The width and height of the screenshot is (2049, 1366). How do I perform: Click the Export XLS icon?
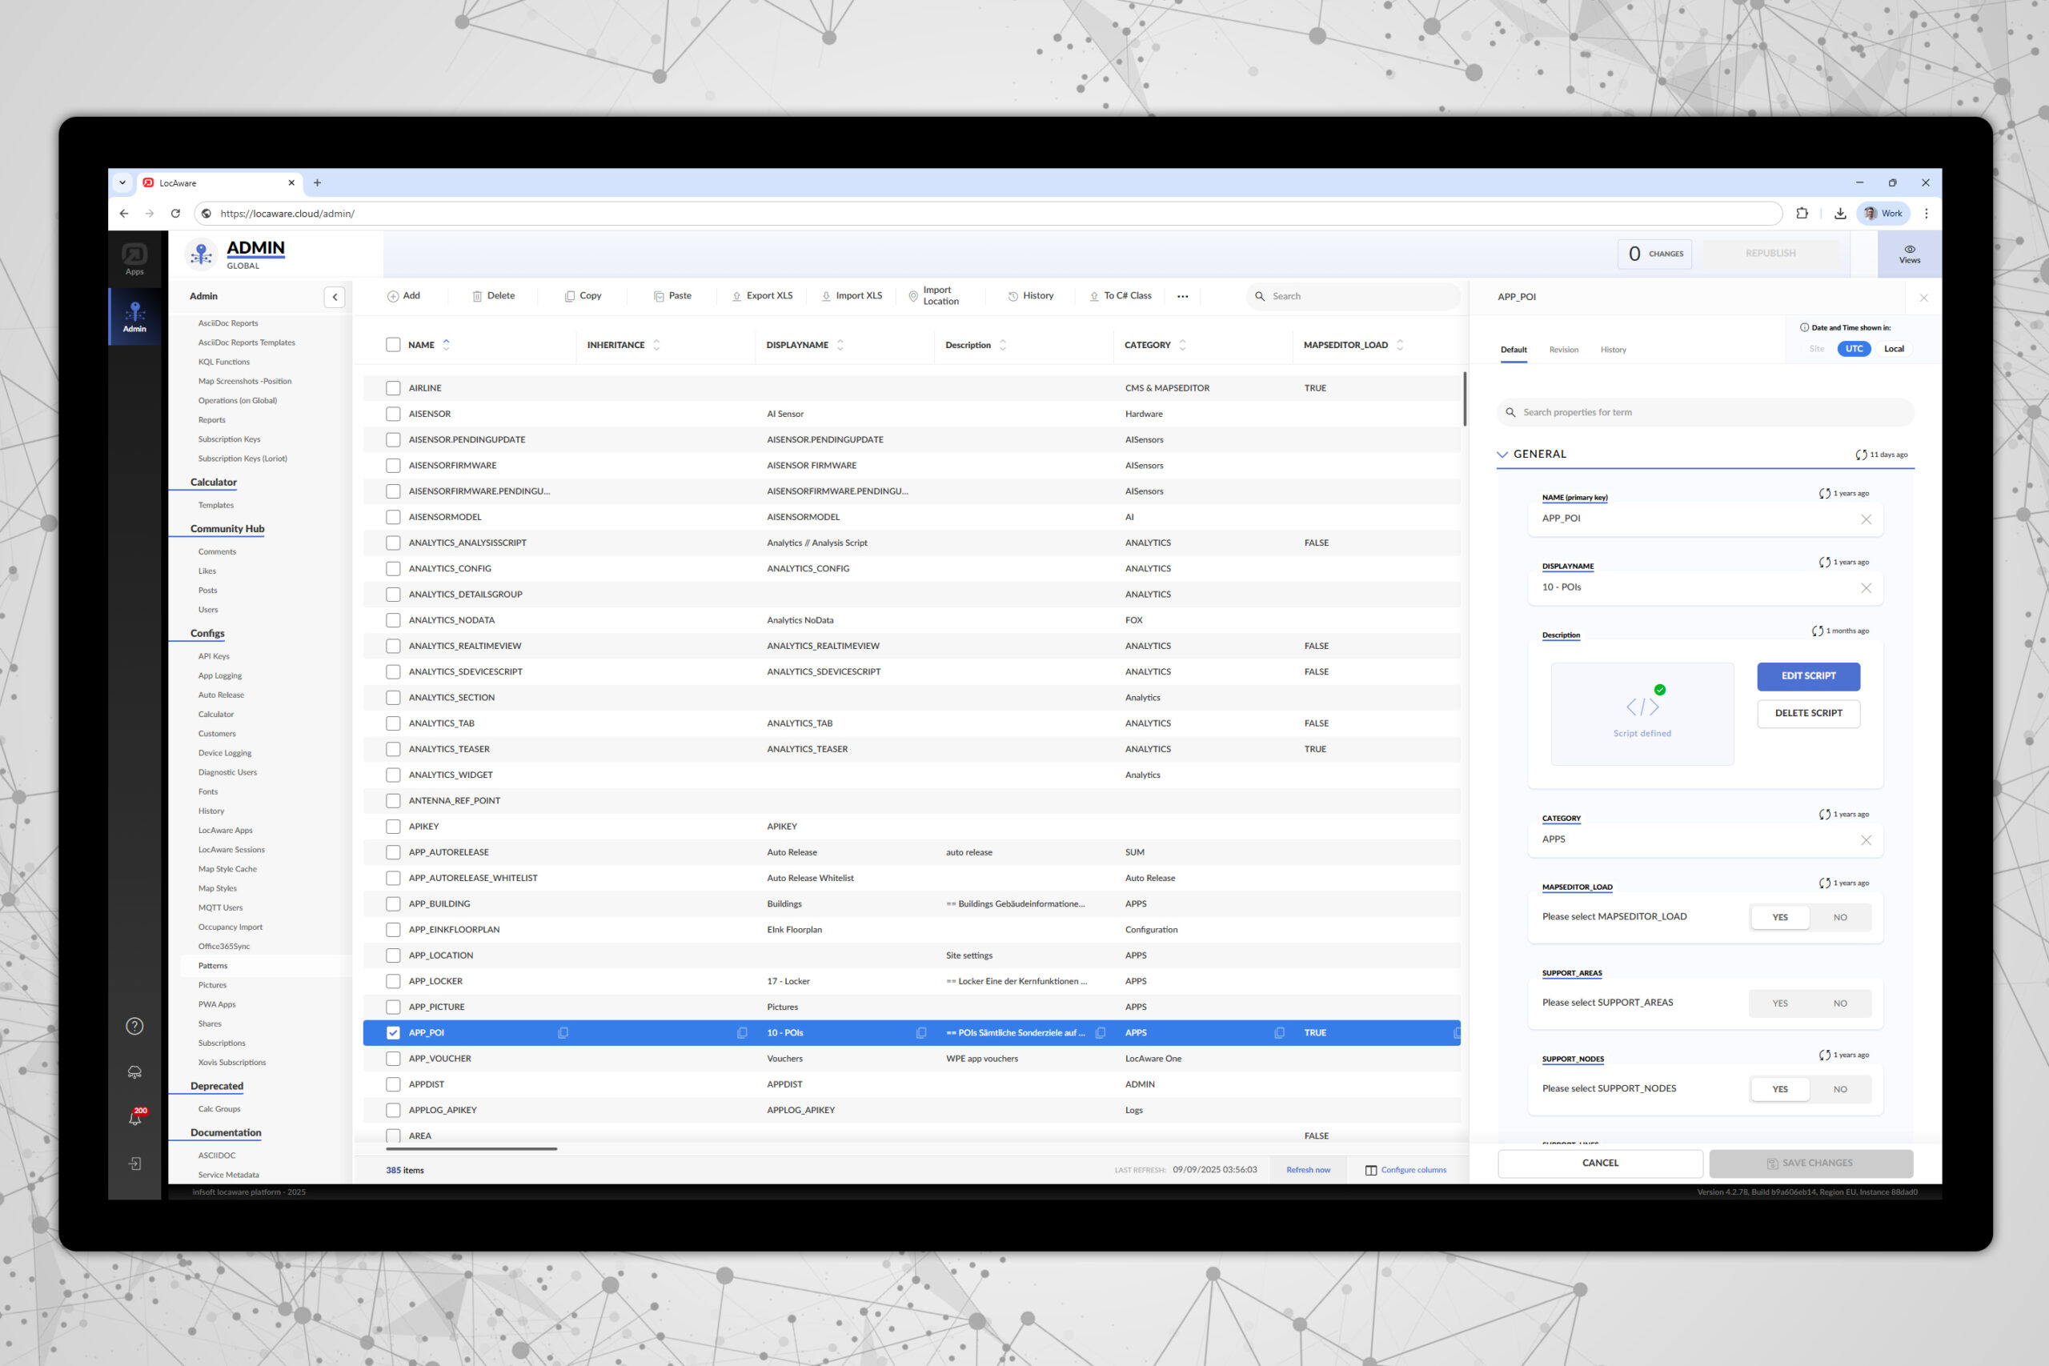[736, 296]
